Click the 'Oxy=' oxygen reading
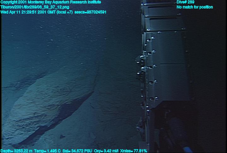The image size is (227, 153). pos(106,151)
